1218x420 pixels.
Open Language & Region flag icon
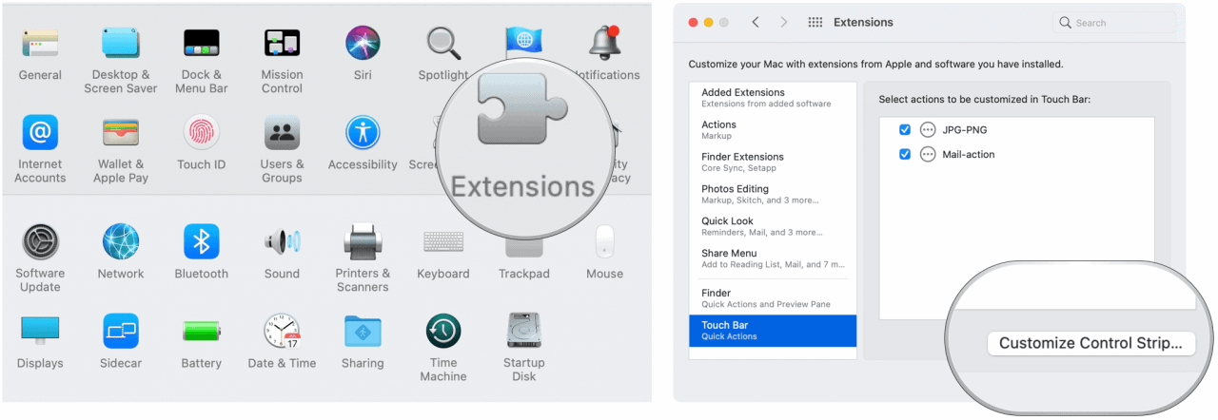pos(523,41)
